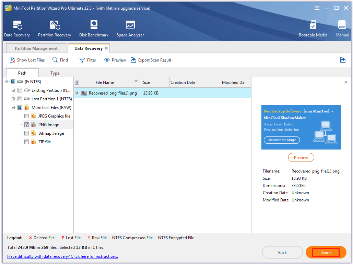The image size is (353, 265).
Task: Open the Filter funnel tool
Action: (82, 60)
